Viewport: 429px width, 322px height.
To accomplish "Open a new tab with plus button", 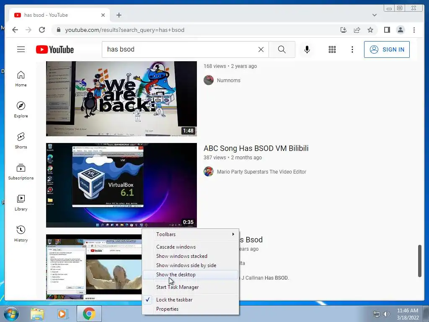I will 119,15.
